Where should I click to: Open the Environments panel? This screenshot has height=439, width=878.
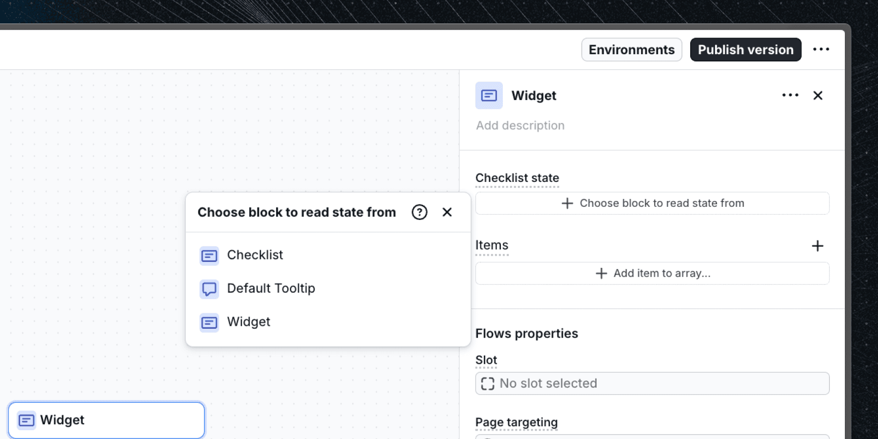pyautogui.click(x=631, y=50)
